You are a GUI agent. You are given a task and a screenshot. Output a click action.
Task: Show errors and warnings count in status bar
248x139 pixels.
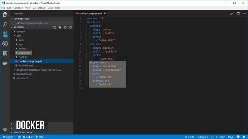pos(28,137)
